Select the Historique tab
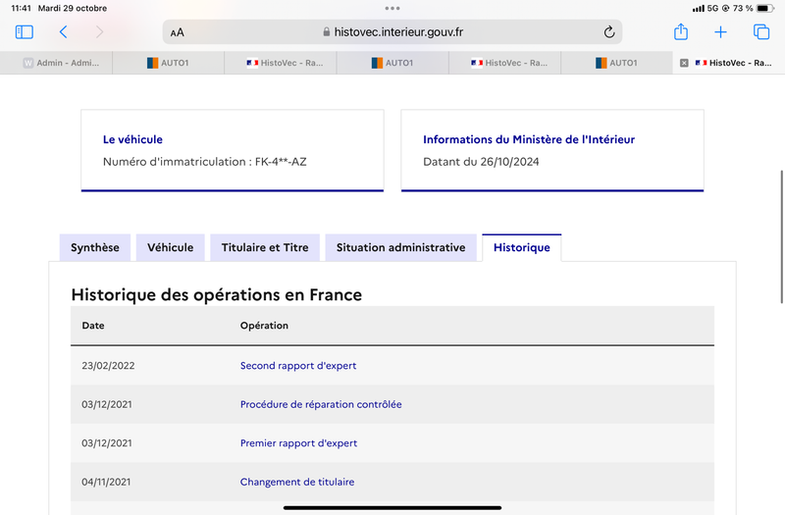 (522, 248)
